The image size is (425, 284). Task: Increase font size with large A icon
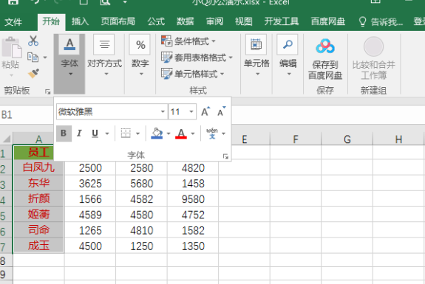205,111
